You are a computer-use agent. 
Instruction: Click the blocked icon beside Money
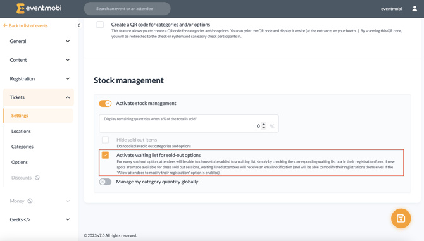point(30,201)
